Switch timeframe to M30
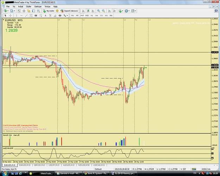The height and width of the screenshot is (176, 220). [87, 15]
